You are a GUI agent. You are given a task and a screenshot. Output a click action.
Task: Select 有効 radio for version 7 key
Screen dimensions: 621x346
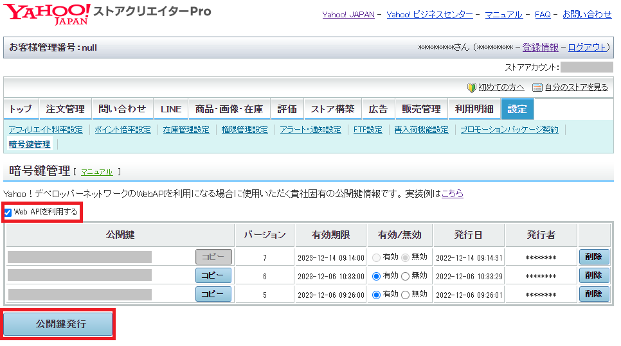point(376,258)
